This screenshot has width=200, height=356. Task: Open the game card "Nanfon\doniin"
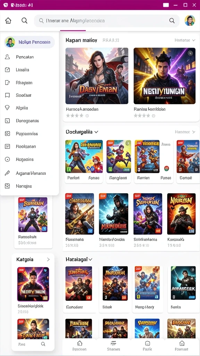pos(114,220)
